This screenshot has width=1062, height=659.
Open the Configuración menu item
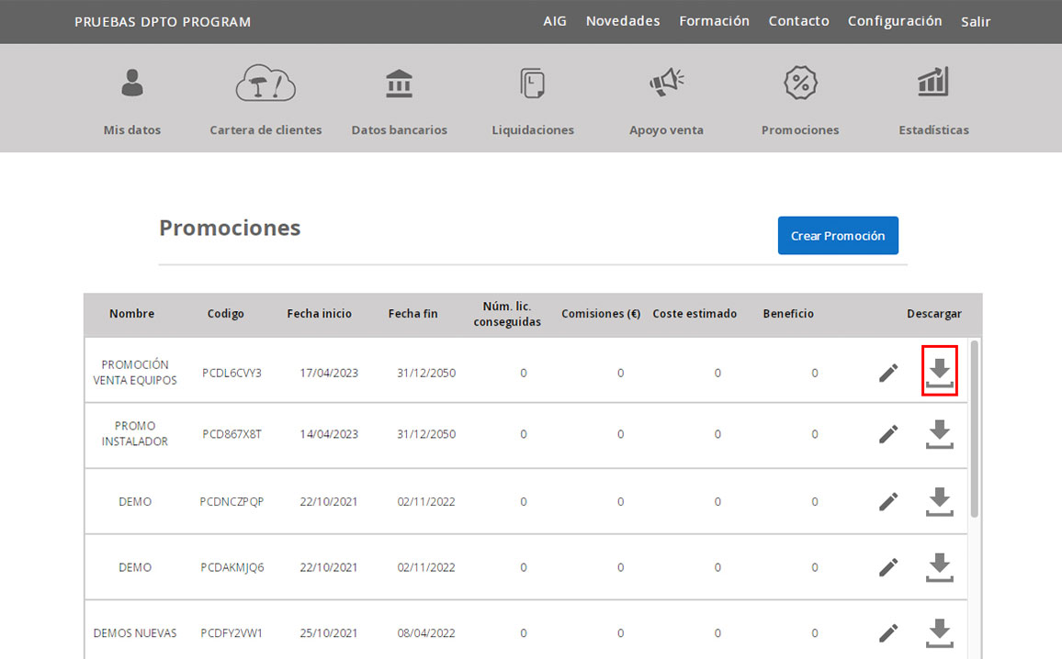point(894,21)
